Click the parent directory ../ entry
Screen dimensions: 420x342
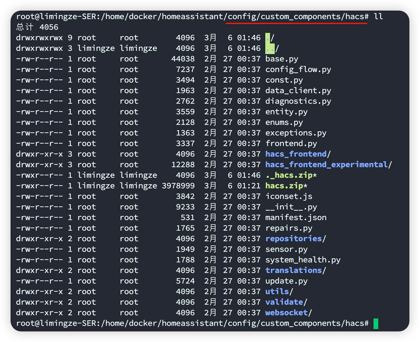(272, 48)
